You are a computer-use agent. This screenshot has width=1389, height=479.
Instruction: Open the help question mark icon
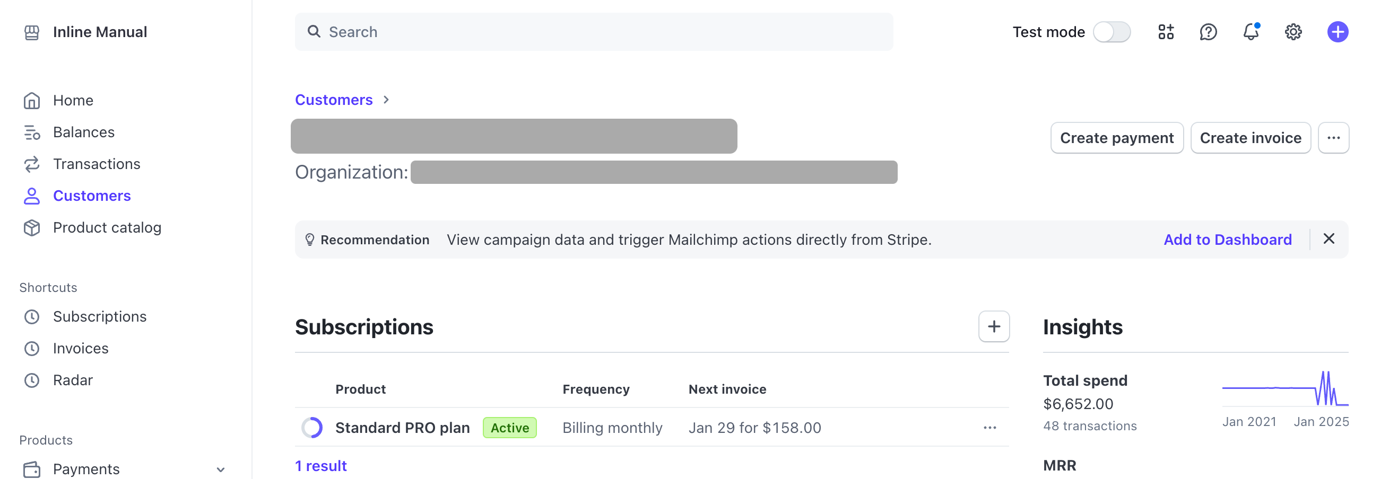1208,32
